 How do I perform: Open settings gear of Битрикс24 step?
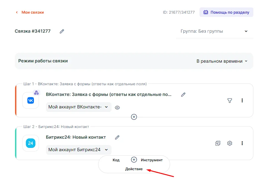coord(230,143)
